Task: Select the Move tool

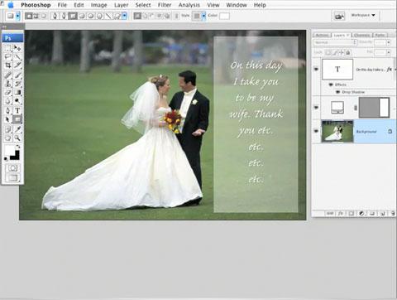Action: tap(17, 48)
